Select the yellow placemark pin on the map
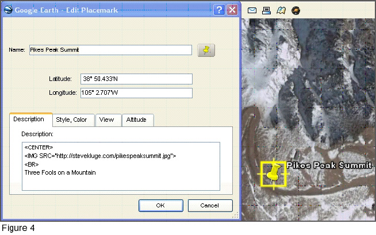376x235 pixels. click(273, 174)
